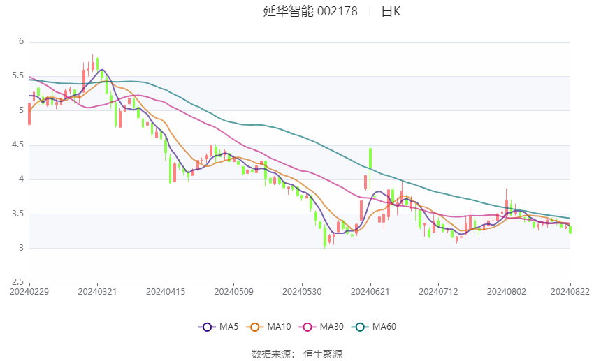This screenshot has height=361, width=594.
Task: Hide the MA30 line via its label
Action: click(331, 327)
